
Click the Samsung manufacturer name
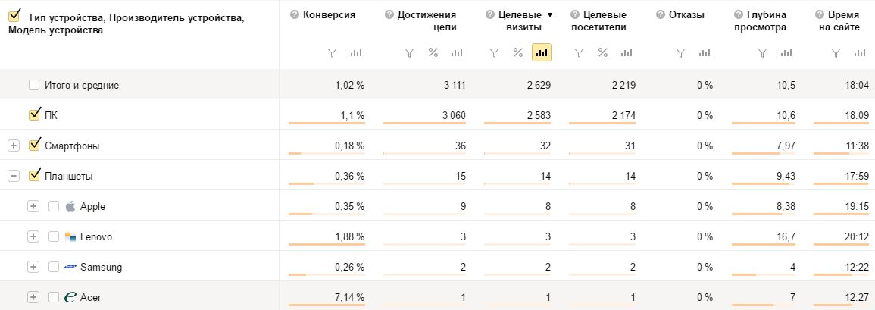(101, 267)
